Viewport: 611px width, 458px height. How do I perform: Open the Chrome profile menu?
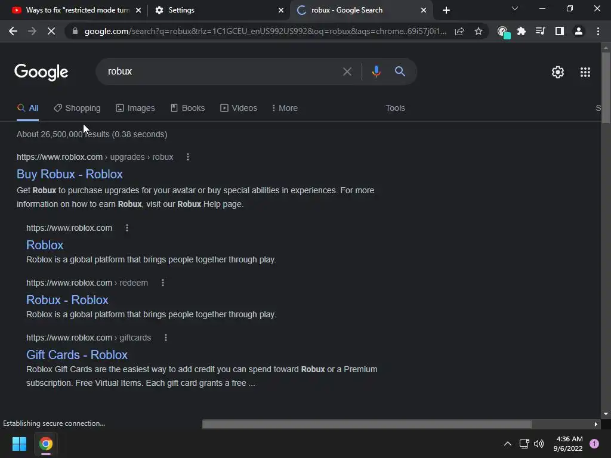[579, 31]
